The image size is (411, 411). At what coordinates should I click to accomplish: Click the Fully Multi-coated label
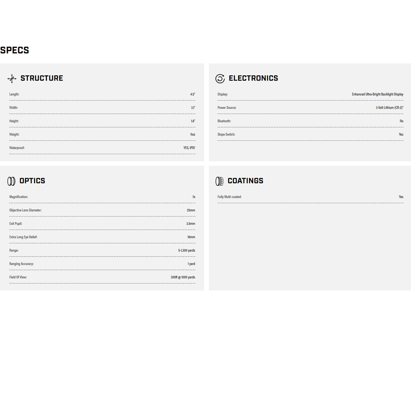(x=229, y=197)
